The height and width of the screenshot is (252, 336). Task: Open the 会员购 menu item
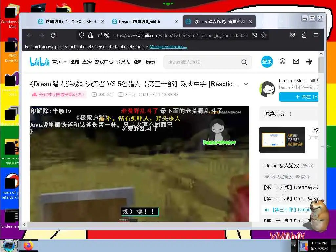(x=123, y=62)
